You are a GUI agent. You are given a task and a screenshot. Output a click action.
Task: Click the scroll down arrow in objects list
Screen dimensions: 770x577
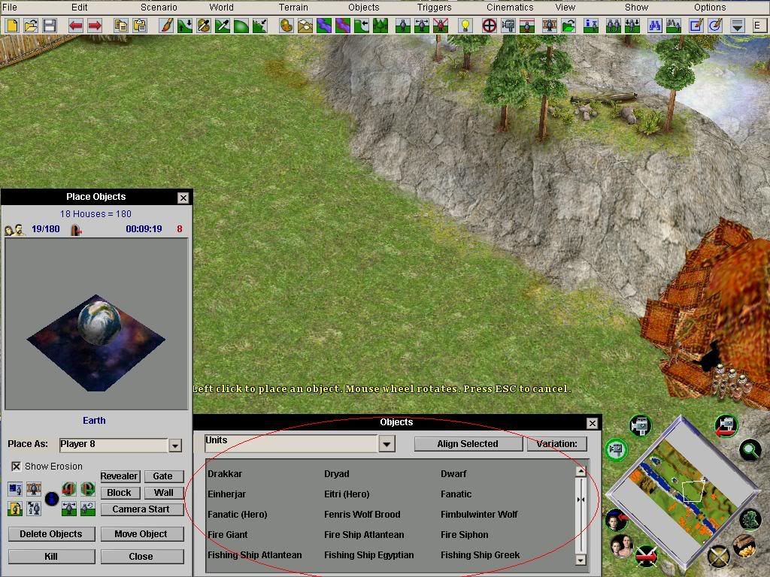[581, 559]
